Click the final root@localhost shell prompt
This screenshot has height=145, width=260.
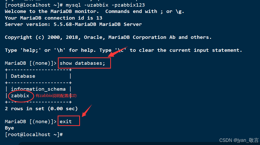coord(34,135)
